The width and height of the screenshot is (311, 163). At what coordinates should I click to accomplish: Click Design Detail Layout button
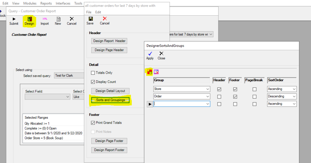[110, 91]
